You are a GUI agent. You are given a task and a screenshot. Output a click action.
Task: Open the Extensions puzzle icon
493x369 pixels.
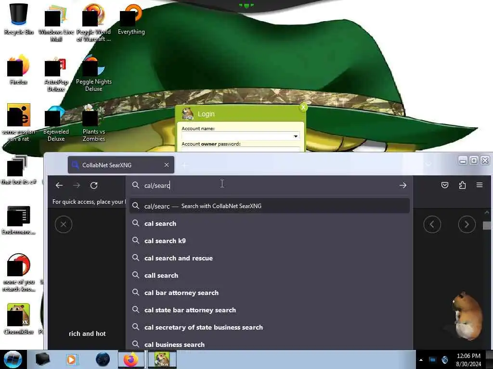pos(462,185)
